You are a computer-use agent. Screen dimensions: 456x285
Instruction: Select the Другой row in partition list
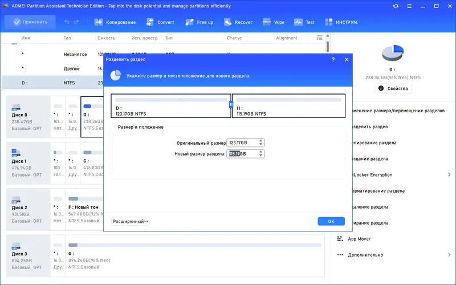coord(53,68)
